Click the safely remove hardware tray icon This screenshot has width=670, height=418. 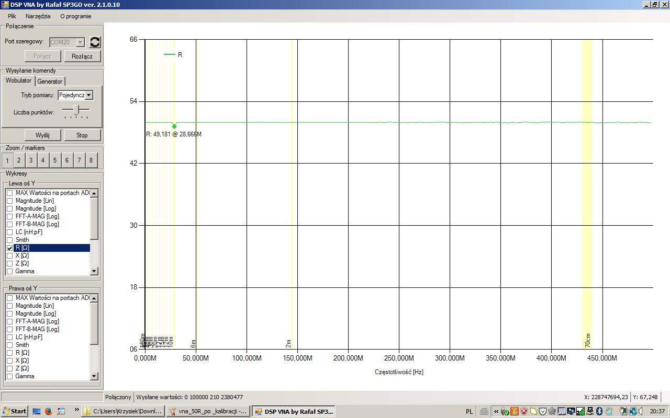(505, 411)
